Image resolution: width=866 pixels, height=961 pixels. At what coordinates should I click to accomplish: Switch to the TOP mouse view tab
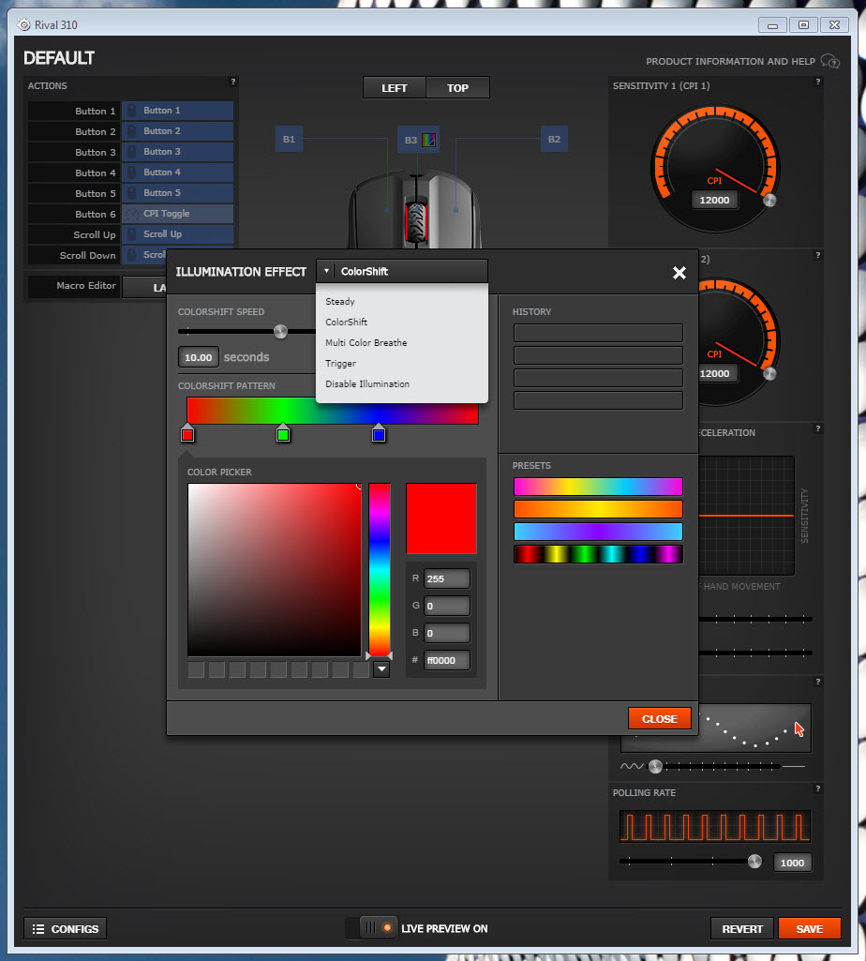point(457,87)
